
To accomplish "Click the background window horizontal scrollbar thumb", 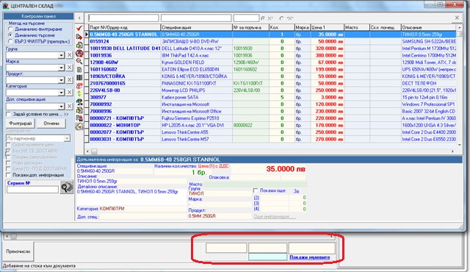I will 14,237.
